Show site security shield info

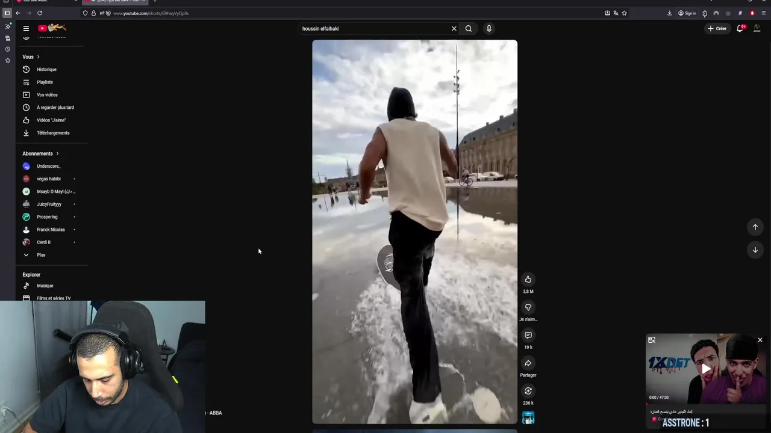point(85,13)
